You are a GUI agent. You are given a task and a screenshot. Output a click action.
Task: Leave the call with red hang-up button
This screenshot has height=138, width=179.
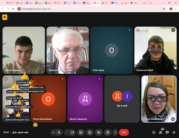124,132
